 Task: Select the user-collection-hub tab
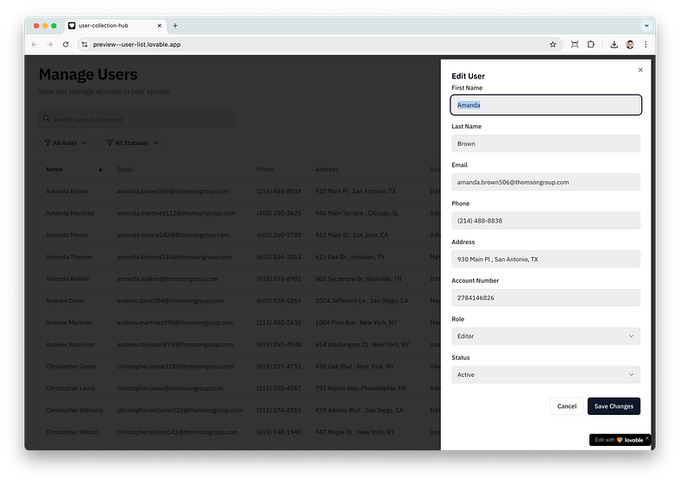116,26
